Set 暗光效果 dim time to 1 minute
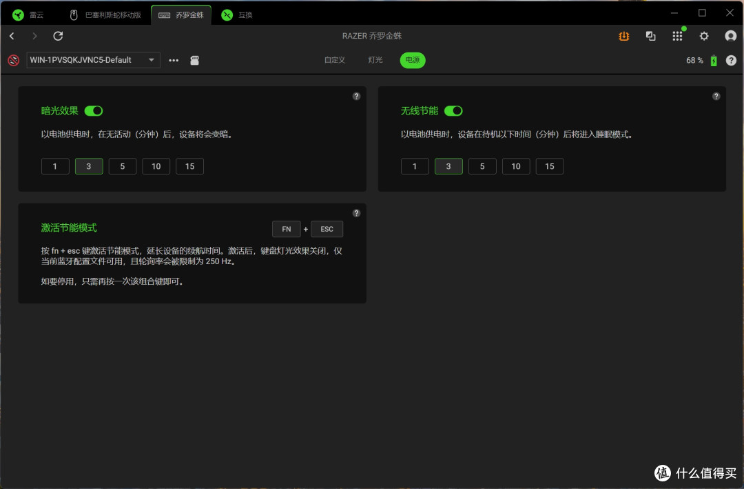Viewport: 744px width, 489px height. point(55,166)
